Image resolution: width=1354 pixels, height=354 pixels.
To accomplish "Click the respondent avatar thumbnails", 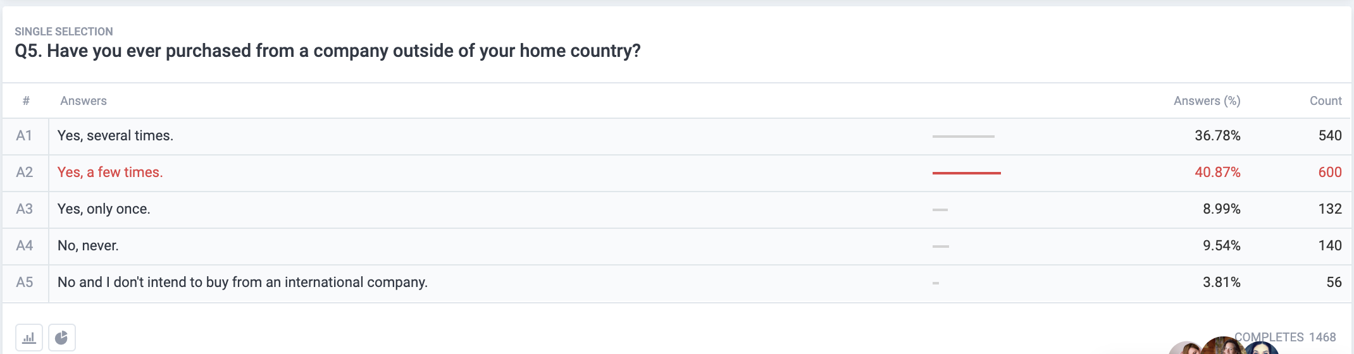I will 1224,346.
